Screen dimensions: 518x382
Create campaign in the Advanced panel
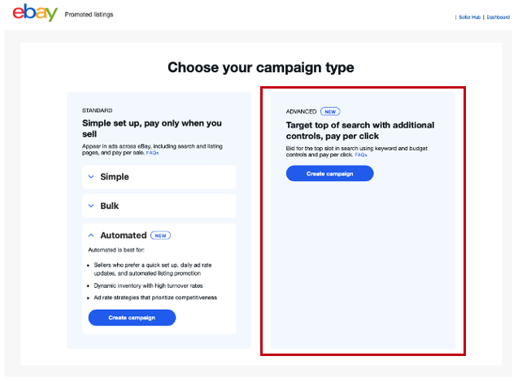pyautogui.click(x=329, y=173)
